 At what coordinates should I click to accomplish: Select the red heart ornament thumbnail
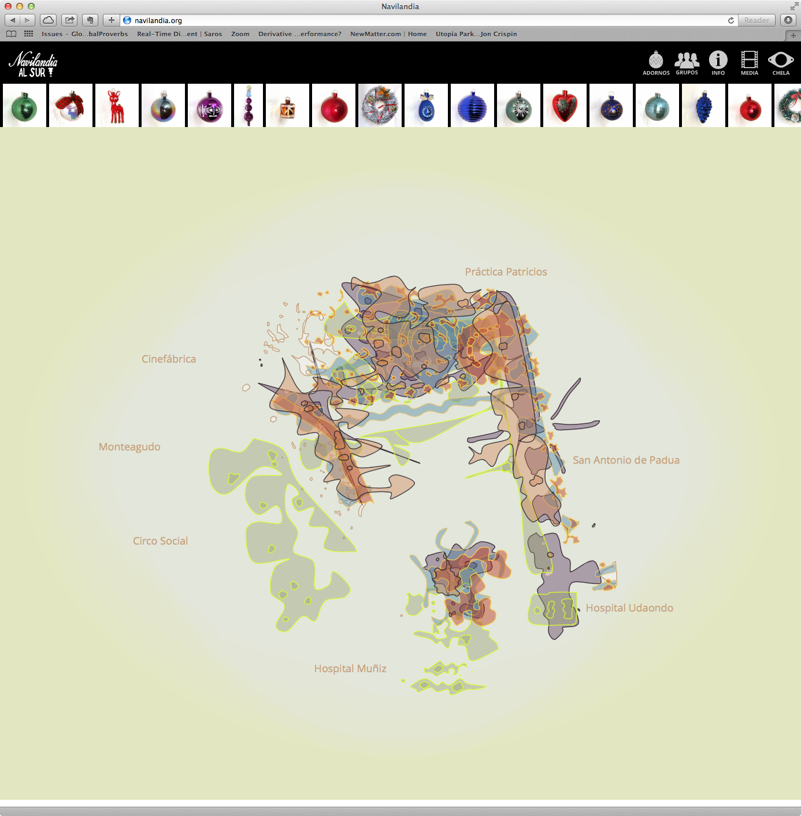pyautogui.click(x=565, y=105)
